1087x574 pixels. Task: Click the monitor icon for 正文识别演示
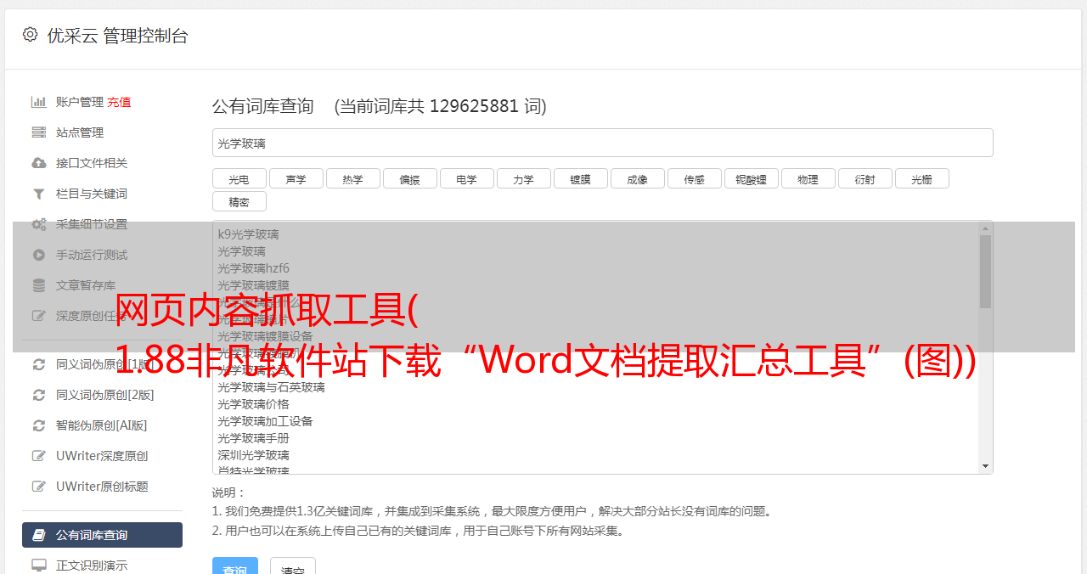[x=39, y=565]
